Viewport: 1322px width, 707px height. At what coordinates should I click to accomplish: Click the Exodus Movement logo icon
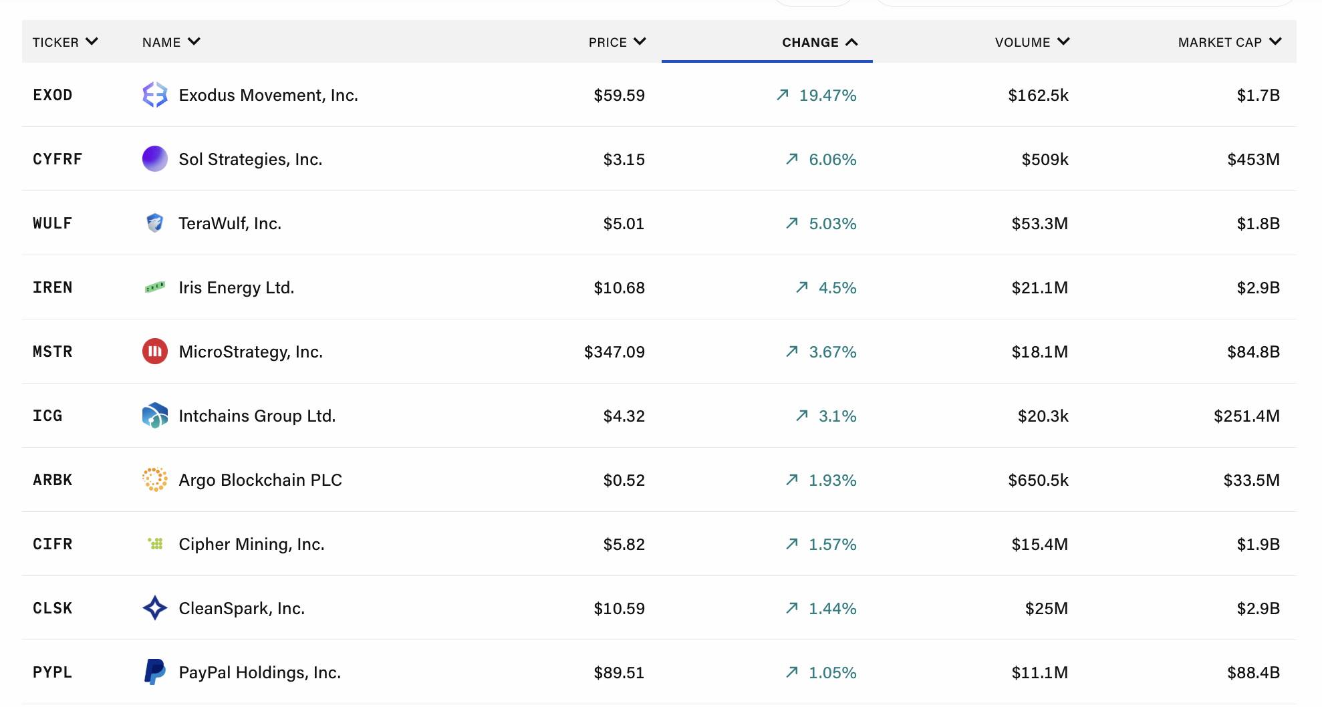155,95
